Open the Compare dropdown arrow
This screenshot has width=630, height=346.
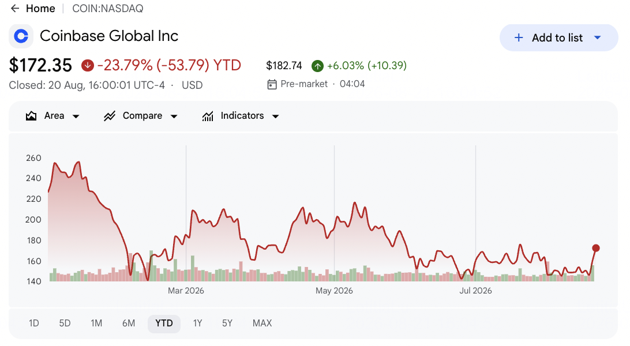[x=174, y=116]
